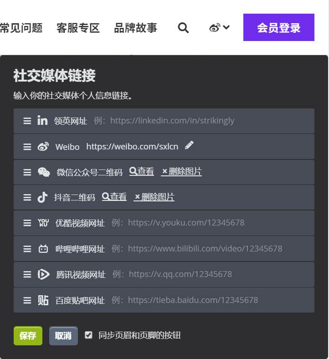Click the search magnifier icon in the navigation bar
The height and width of the screenshot is (359, 329).
183,28
